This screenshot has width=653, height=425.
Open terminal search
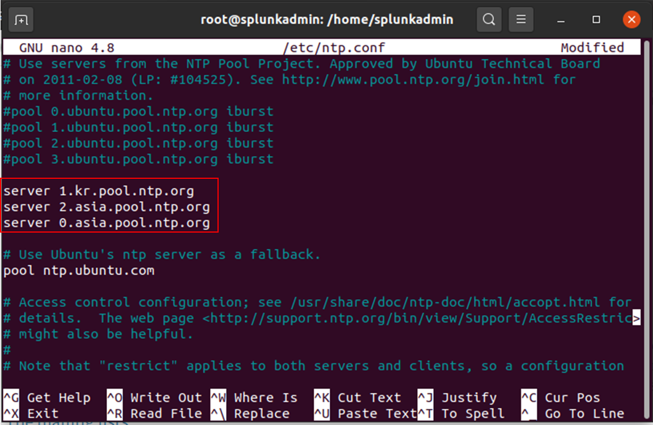tap(489, 20)
